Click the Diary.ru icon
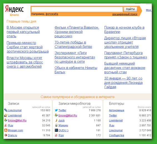This screenshot has height=144, width=157. [x=6, y=135]
